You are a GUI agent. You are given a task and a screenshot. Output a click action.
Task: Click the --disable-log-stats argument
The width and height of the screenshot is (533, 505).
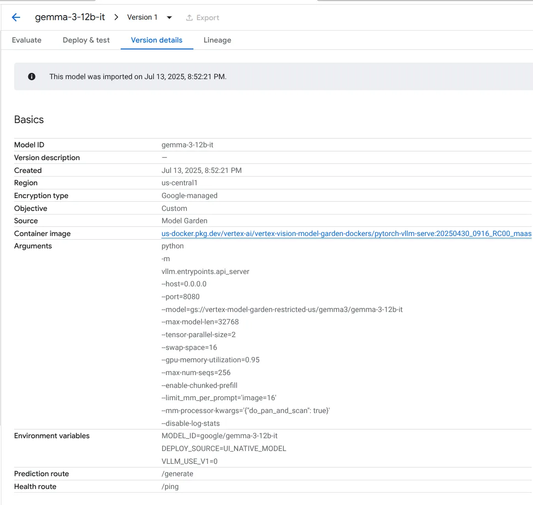pos(191,424)
